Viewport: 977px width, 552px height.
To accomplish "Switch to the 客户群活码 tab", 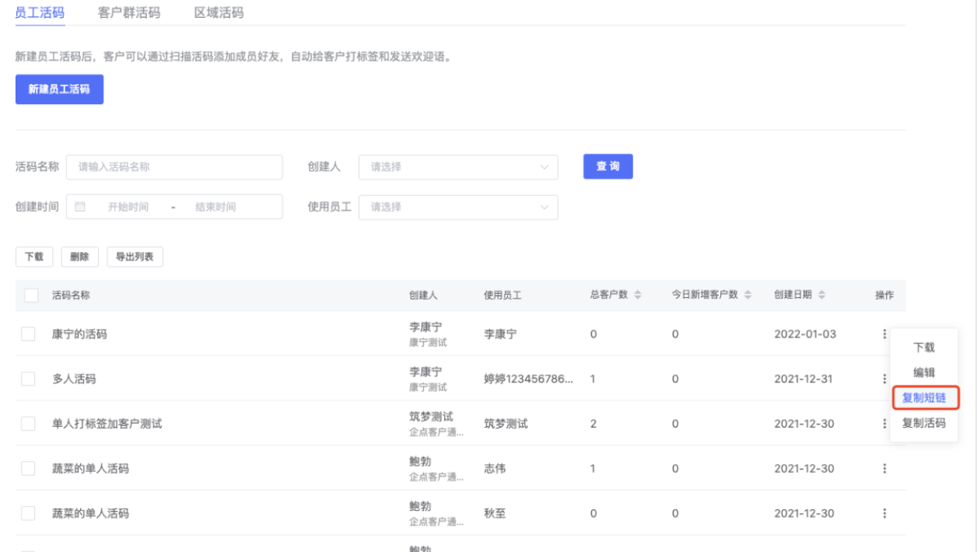I will click(129, 13).
